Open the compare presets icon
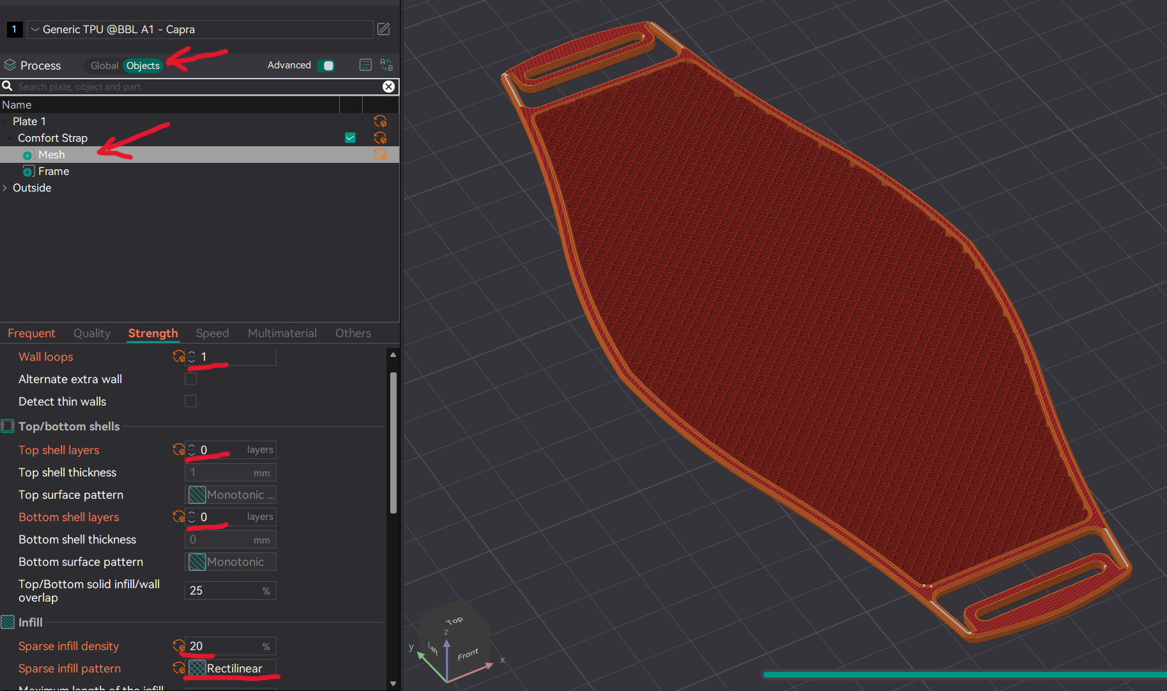This screenshot has height=691, width=1167. click(x=386, y=65)
